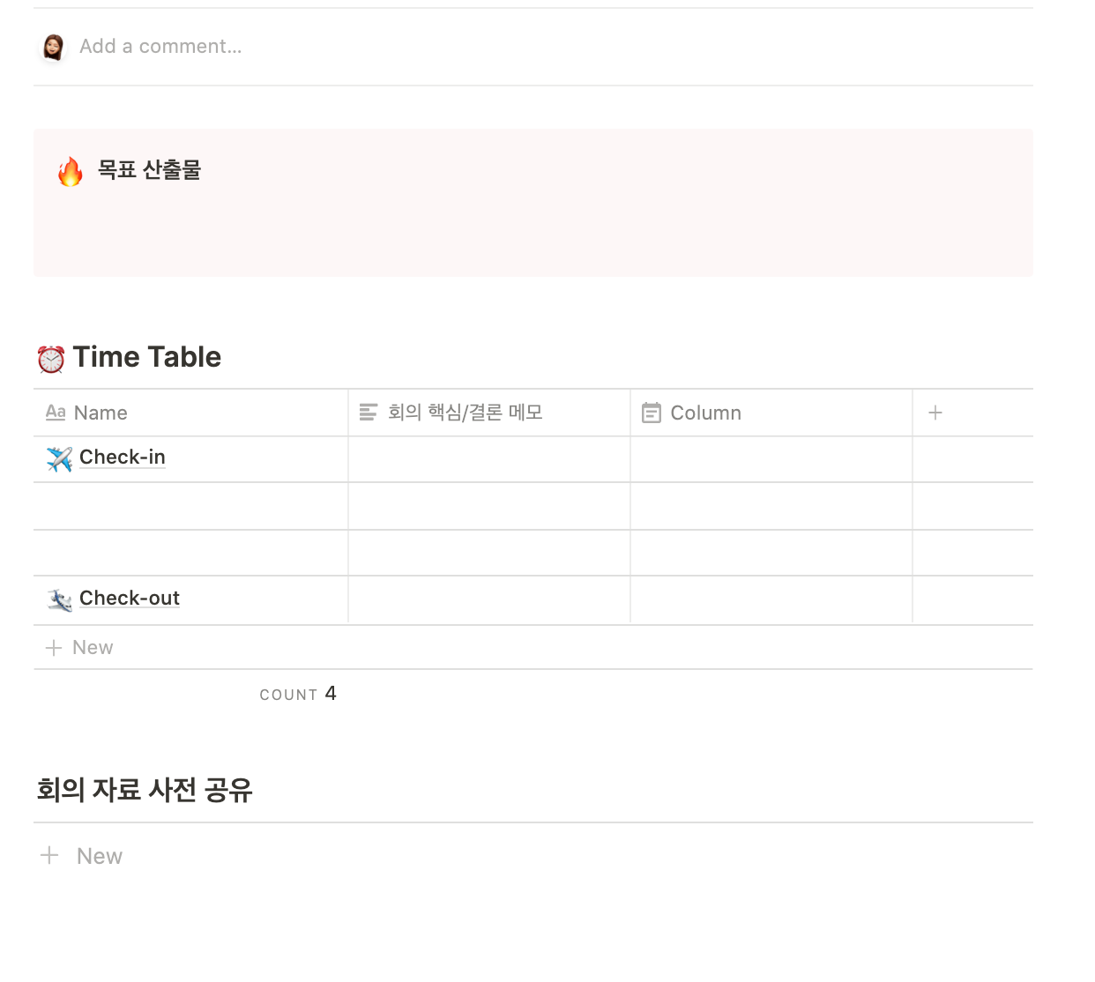Open the Name column header menu
This screenshot has width=1095, height=982.
click(x=190, y=413)
